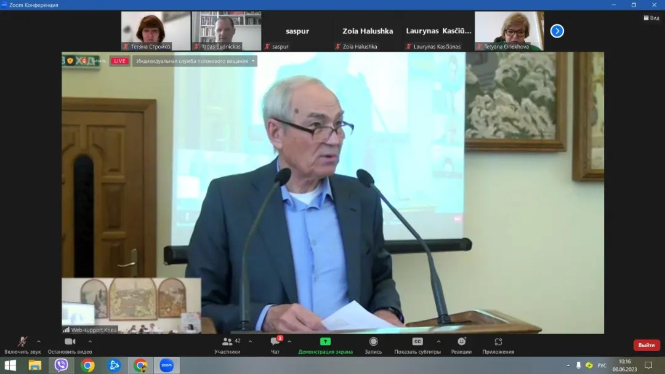Click the РУС language indicator in tray
This screenshot has width=665, height=374.
point(602,365)
